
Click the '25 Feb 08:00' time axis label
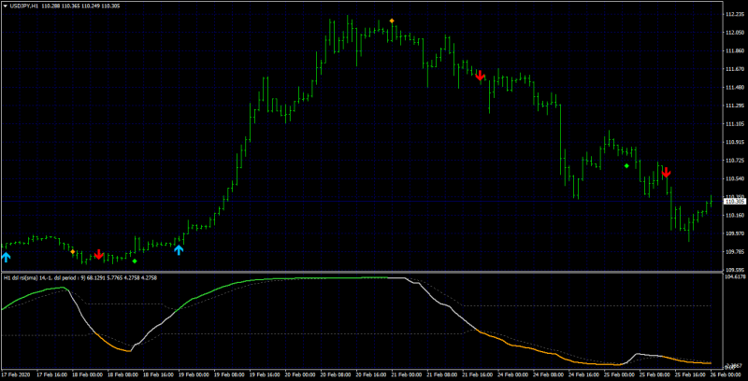click(655, 374)
